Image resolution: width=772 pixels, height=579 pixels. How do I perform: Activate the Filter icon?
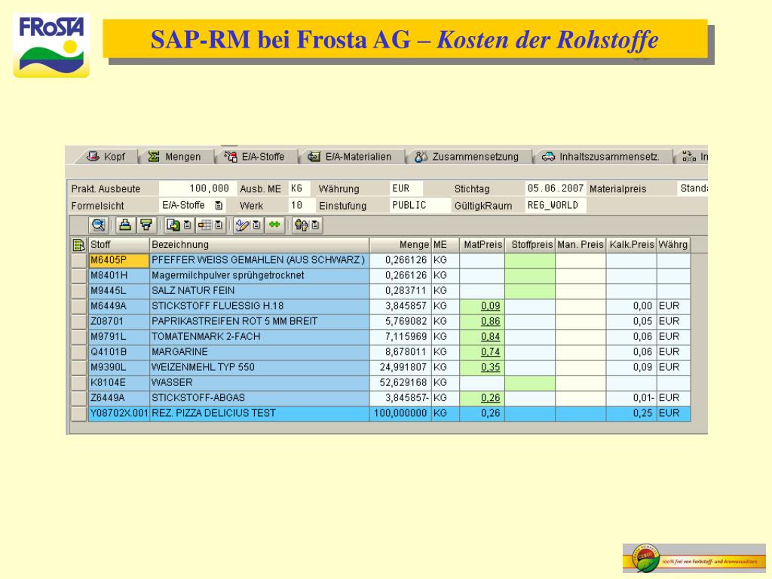tap(146, 224)
